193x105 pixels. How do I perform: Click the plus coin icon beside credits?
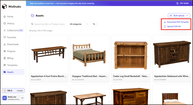coord(5,91)
